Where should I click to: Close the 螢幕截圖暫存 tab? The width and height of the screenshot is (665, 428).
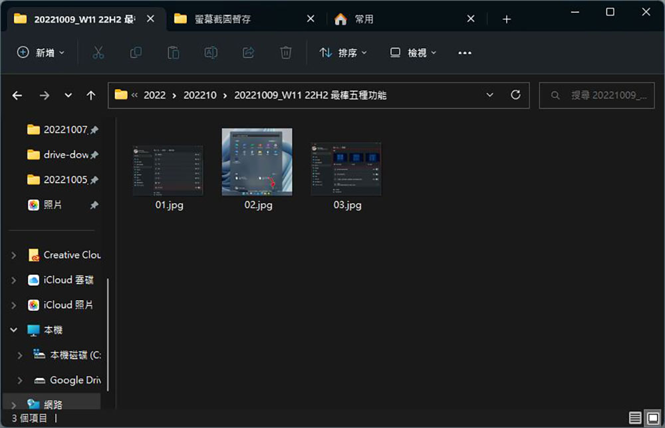click(x=311, y=19)
